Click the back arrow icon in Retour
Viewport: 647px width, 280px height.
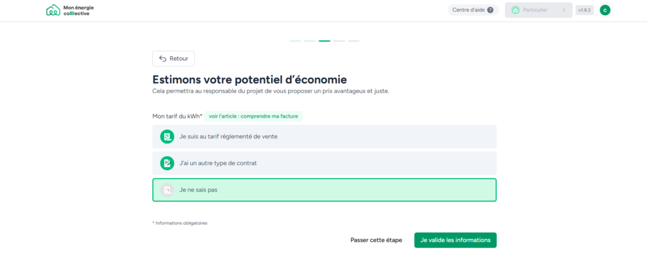pos(162,59)
